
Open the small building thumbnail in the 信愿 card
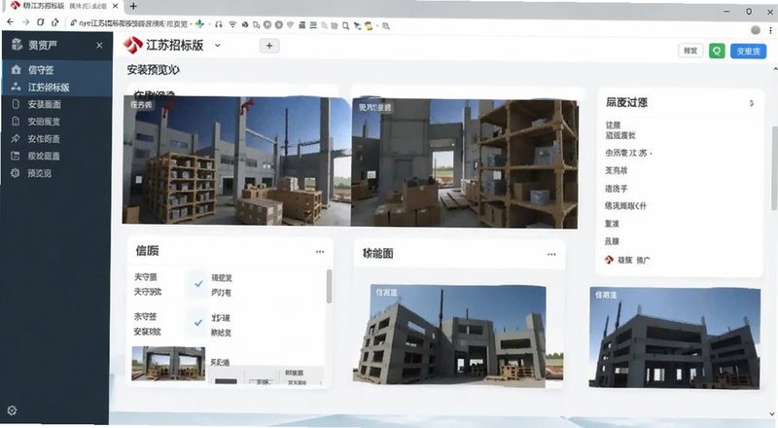click(168, 364)
